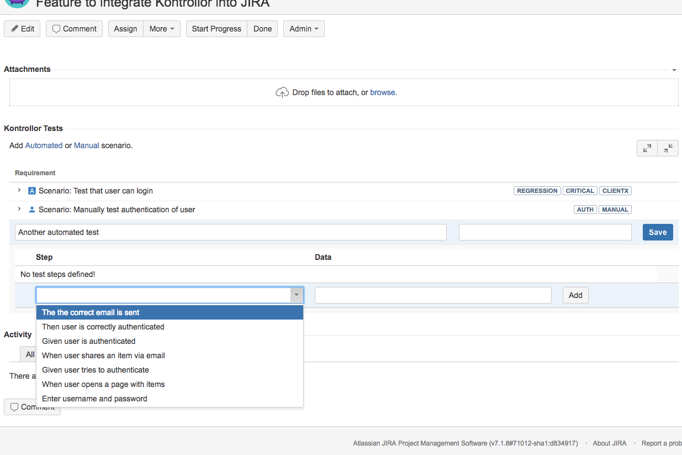Choose 'Given user is authenticated' step
The height and width of the screenshot is (455, 682).
coord(170,341)
